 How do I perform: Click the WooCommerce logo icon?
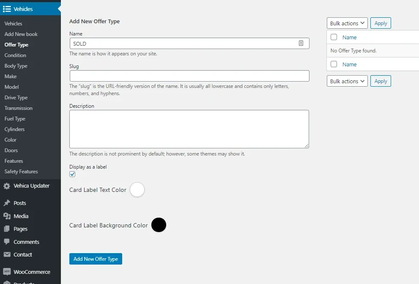click(x=7, y=272)
